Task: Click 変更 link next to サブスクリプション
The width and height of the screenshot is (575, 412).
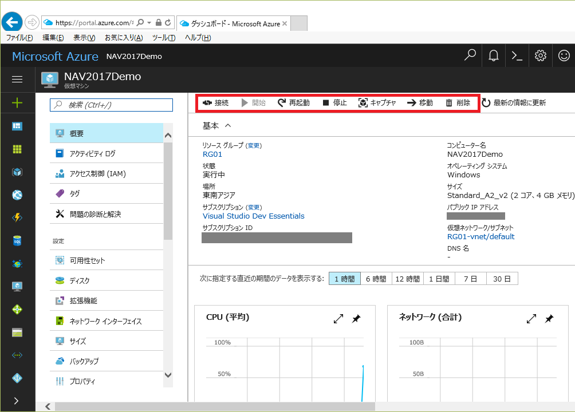Action: 253,207
